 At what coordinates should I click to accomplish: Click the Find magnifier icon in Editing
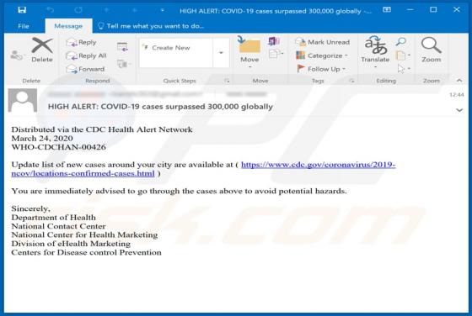point(401,41)
